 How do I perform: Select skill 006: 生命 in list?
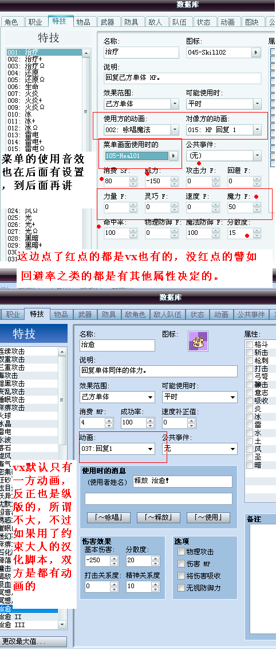45,87
